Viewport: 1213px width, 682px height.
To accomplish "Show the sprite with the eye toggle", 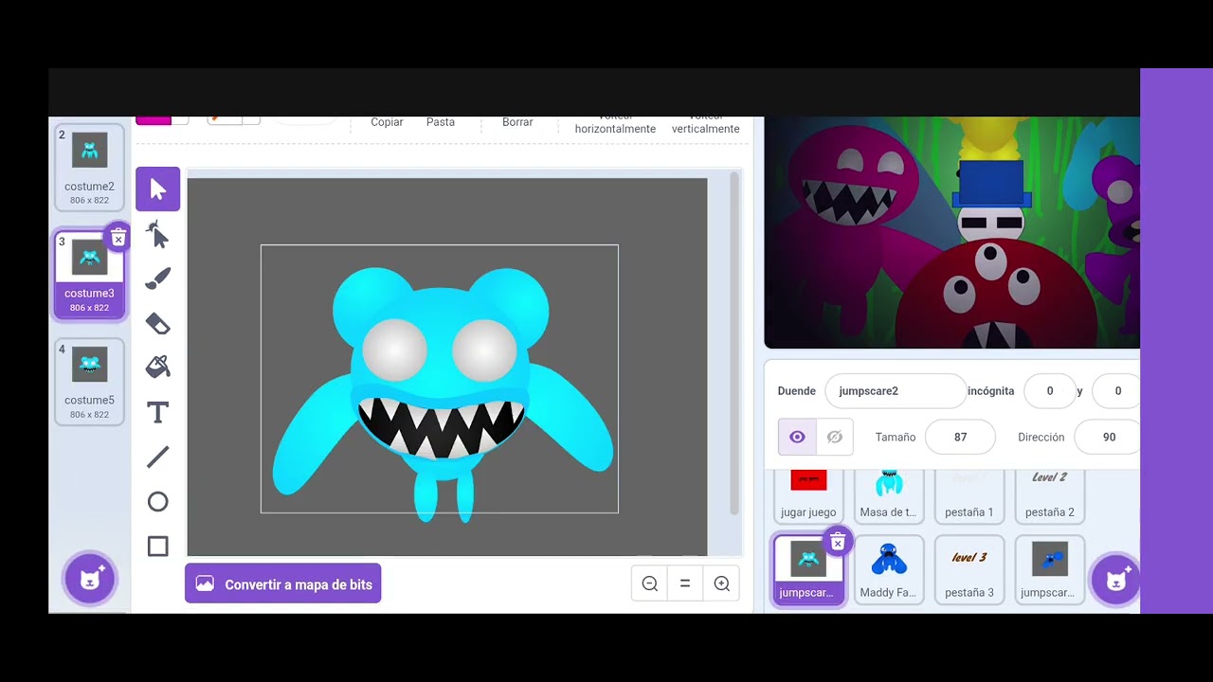I will tap(797, 437).
